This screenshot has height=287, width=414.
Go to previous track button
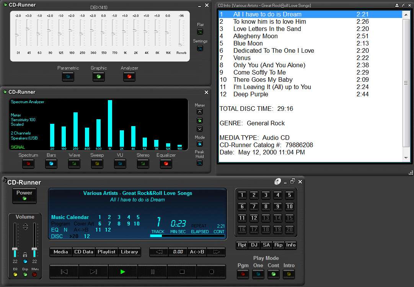[x=64, y=272]
